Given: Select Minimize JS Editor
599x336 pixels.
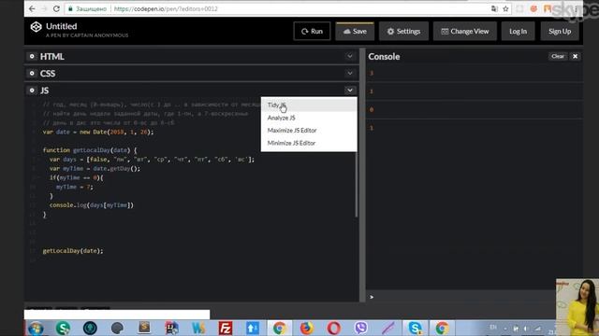Looking at the screenshot, I should tap(309, 143).
